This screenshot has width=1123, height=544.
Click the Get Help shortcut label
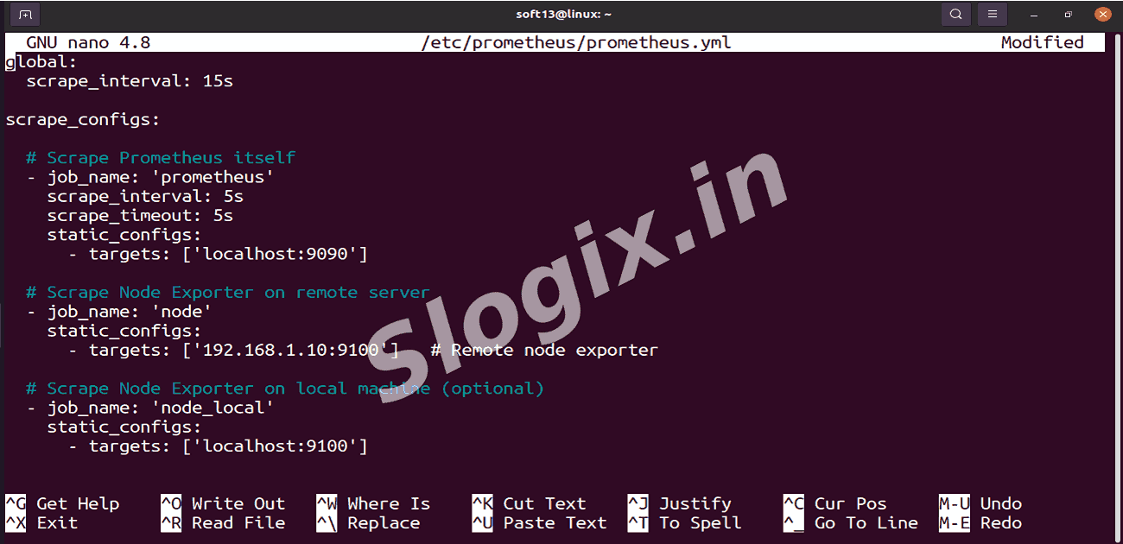[78, 503]
